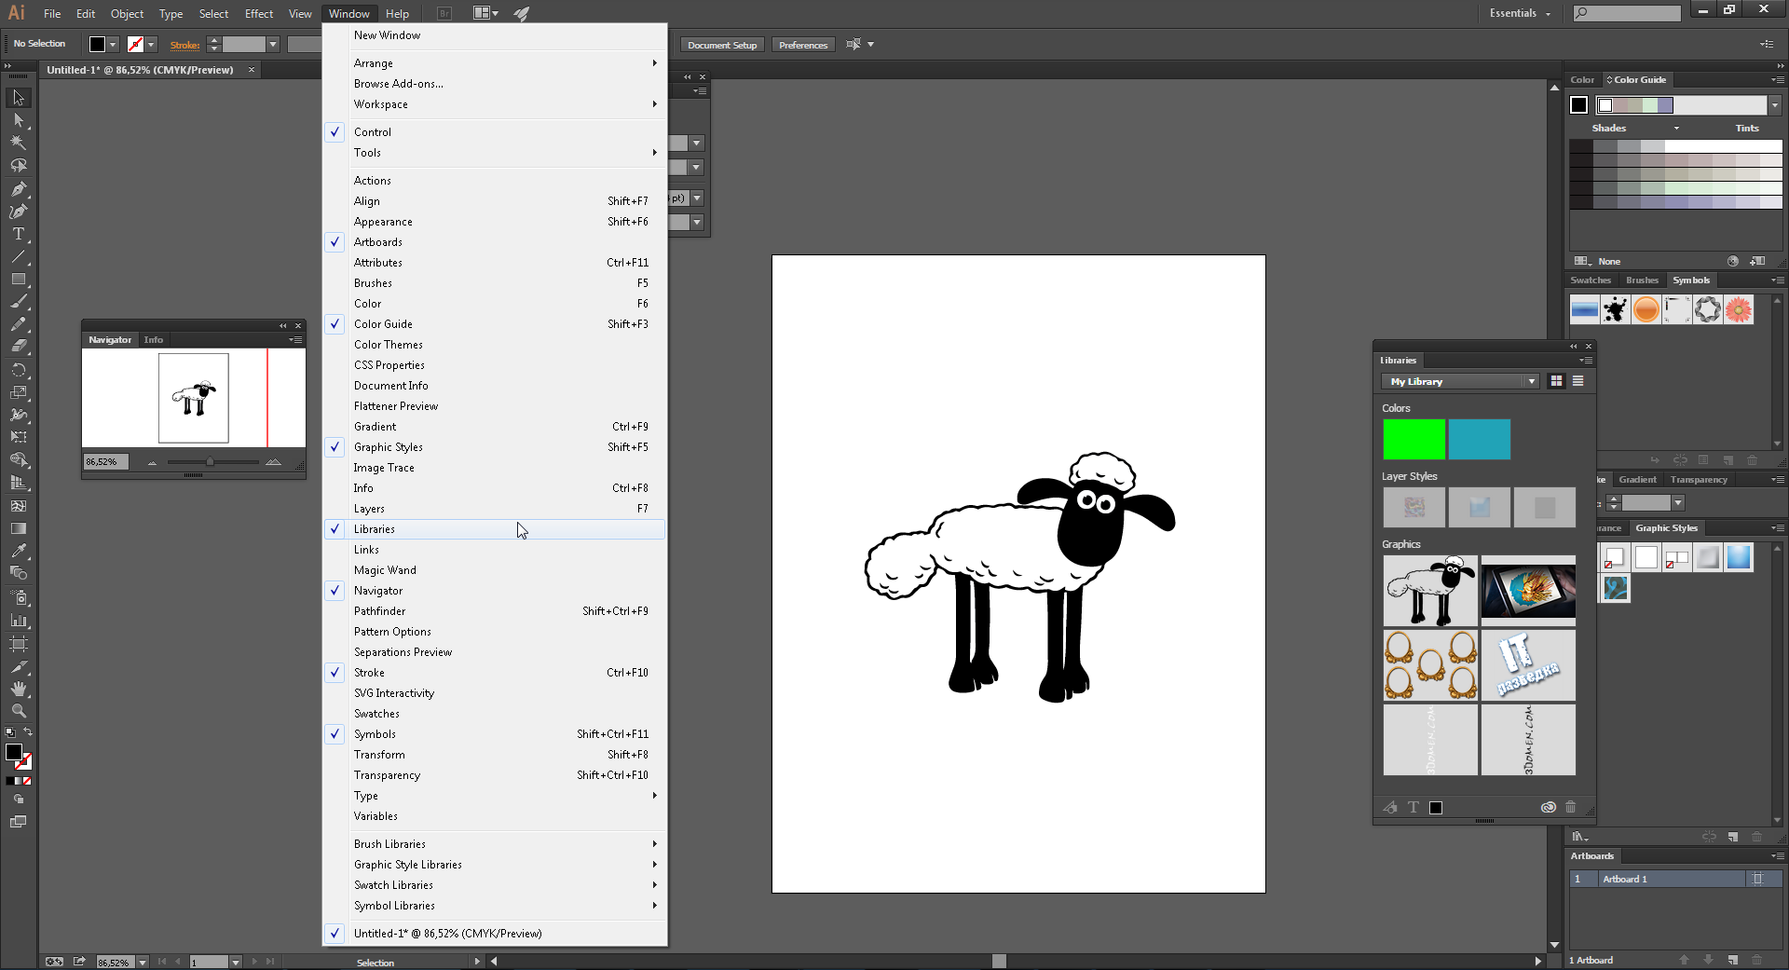Viewport: 1789px width, 970px height.
Task: Expand the Arrange submenu
Action: (494, 63)
